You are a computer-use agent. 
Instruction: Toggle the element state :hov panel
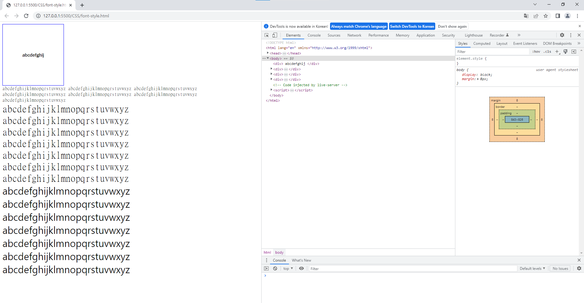tap(536, 52)
